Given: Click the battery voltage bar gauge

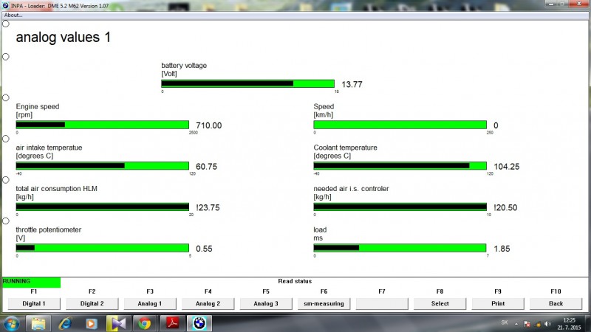Looking at the screenshot, I should (x=247, y=83).
